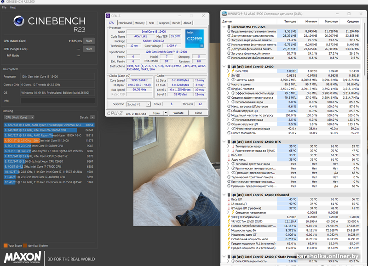Viewport: 368px width, 266px height.
Task: Switch to the Mainboard tab in CPU-Z
Action: coord(125,23)
